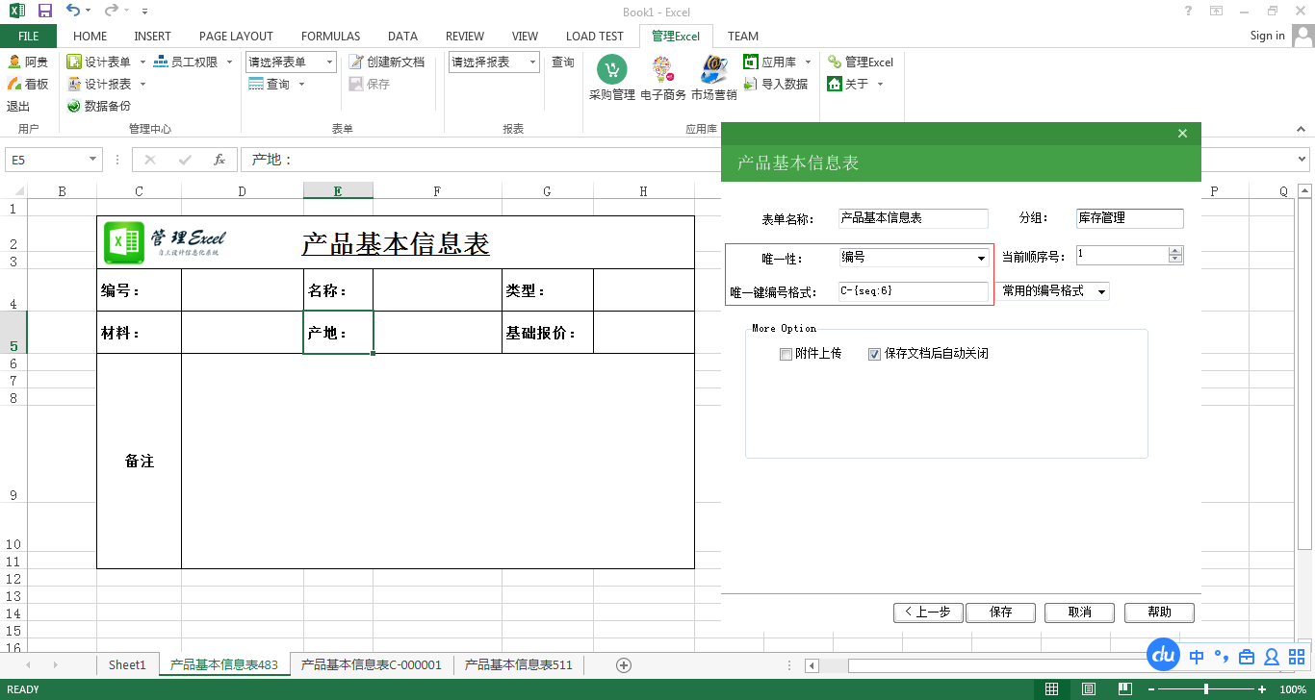This screenshot has width=1315, height=700.
Task: Select sheet tab 产品基本信息表C-000001
Action: (x=372, y=664)
